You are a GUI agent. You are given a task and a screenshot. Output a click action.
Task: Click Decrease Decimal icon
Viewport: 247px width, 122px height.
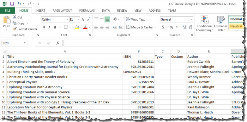click(x=190, y=27)
